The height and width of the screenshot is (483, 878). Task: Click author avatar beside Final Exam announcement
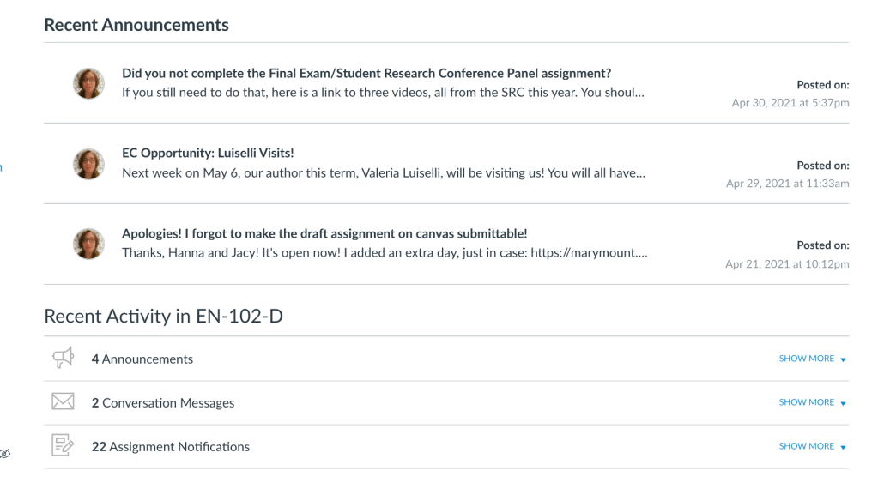pyautogui.click(x=88, y=83)
